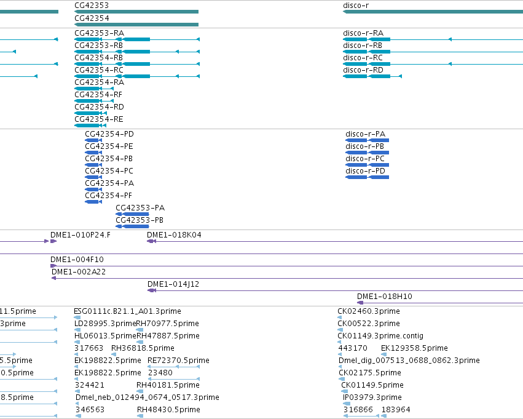Open EST label RH70977.5prime

pyautogui.click(x=168, y=324)
